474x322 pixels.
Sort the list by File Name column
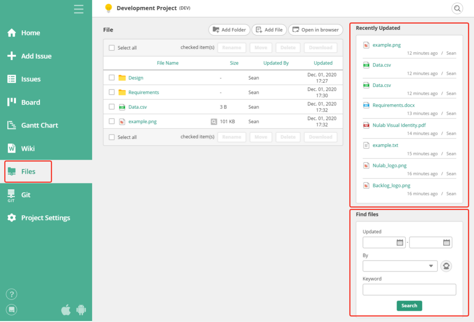167,63
